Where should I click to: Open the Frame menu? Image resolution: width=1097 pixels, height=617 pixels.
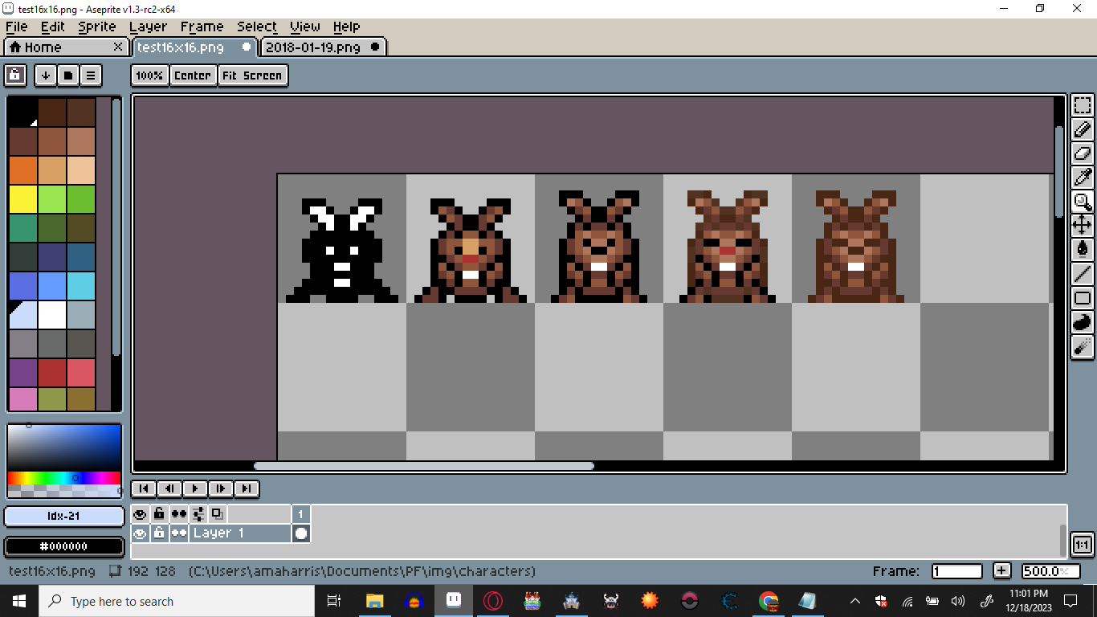[202, 27]
